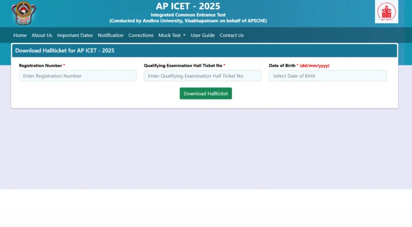
Task: View the Notification page
Action: pyautogui.click(x=111, y=35)
